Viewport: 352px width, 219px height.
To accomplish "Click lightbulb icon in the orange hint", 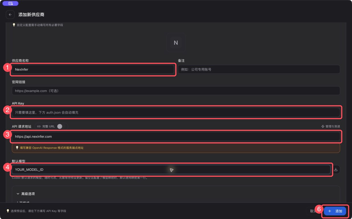I will [x=17, y=148].
